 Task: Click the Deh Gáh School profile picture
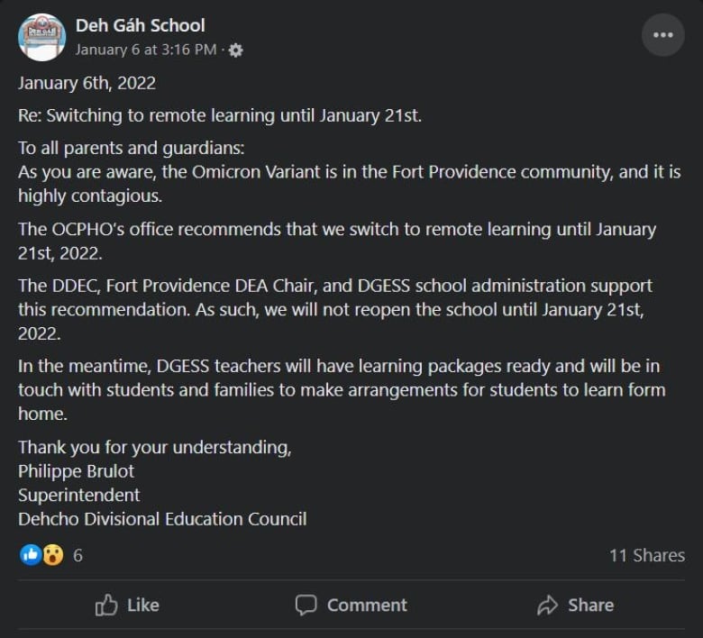[41, 37]
